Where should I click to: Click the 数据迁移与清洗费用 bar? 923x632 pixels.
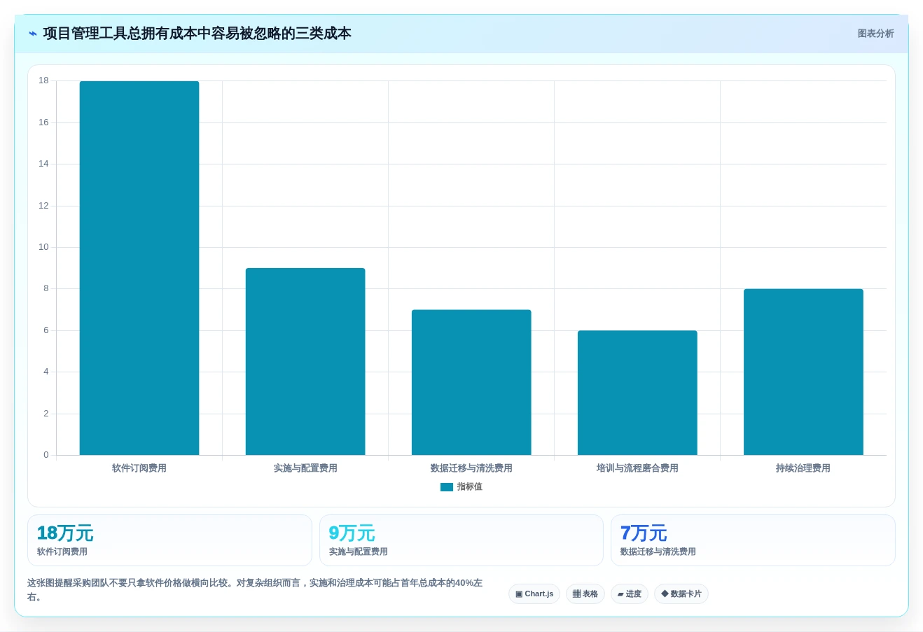point(471,382)
